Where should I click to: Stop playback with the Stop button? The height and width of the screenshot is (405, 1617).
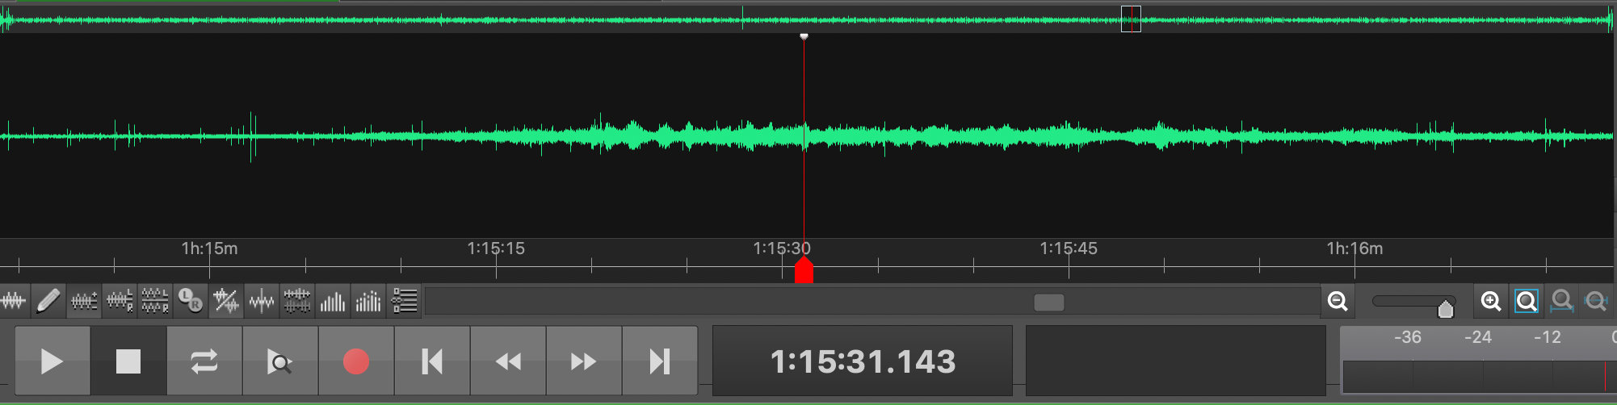pos(128,361)
